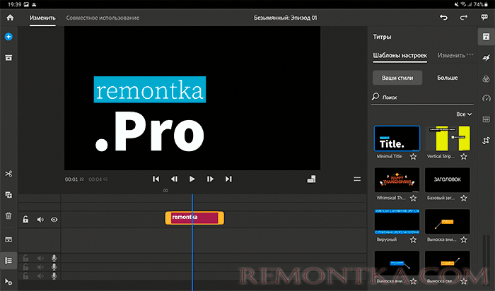
Task: Click the current timecode 00:01
Action: [74, 179]
